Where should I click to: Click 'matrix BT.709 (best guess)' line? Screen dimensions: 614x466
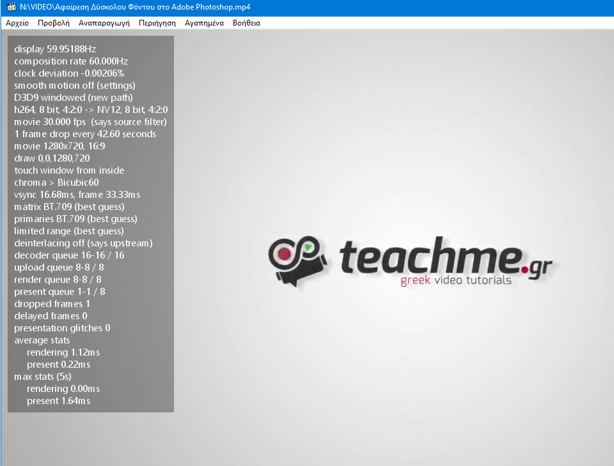[x=69, y=207]
